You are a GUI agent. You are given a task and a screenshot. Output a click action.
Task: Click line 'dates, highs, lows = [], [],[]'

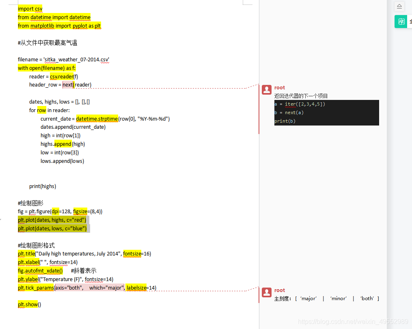pyautogui.click(x=59, y=102)
